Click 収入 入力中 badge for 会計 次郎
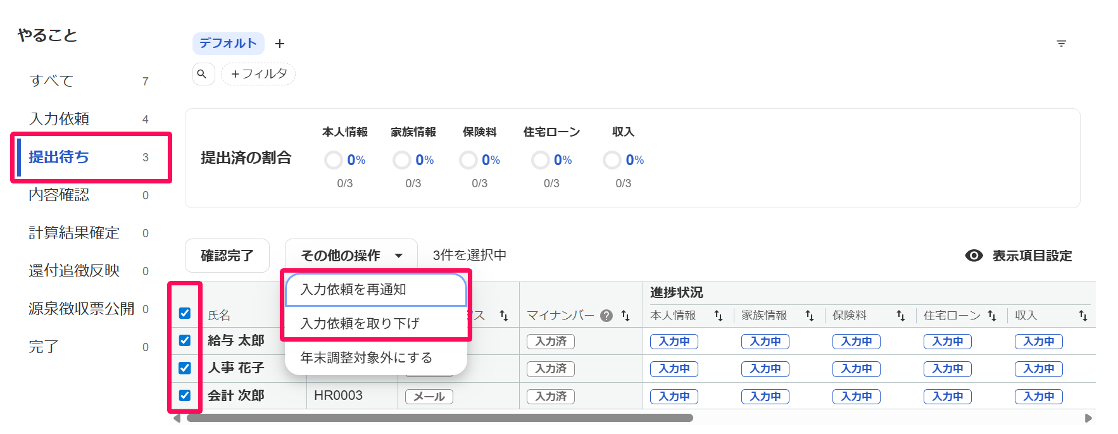Image resolution: width=1118 pixels, height=434 pixels. [1039, 397]
